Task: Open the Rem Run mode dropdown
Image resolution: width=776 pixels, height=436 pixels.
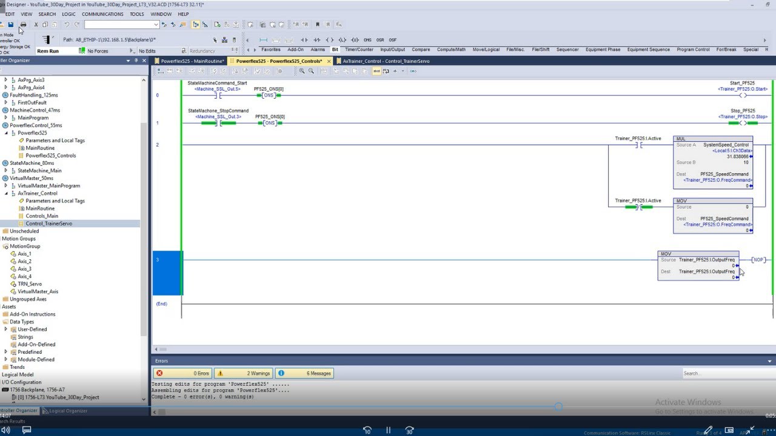Action: [x=81, y=51]
